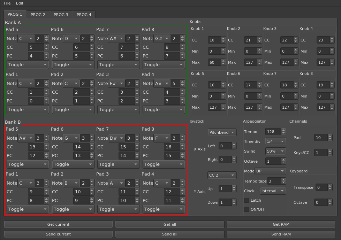Click the Send RAM button

(x=281, y=234)
